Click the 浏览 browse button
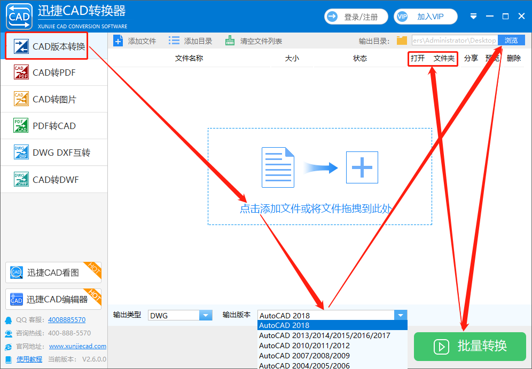This screenshot has height=369, width=532. click(x=511, y=41)
